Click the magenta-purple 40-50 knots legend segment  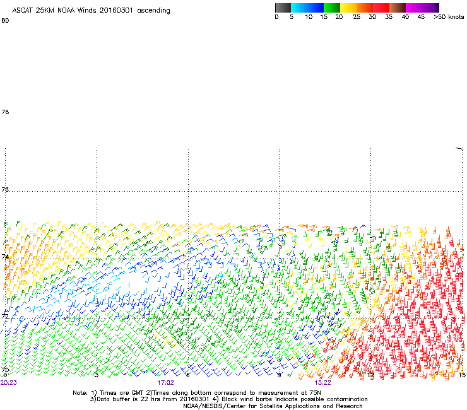pyautogui.click(x=422, y=8)
